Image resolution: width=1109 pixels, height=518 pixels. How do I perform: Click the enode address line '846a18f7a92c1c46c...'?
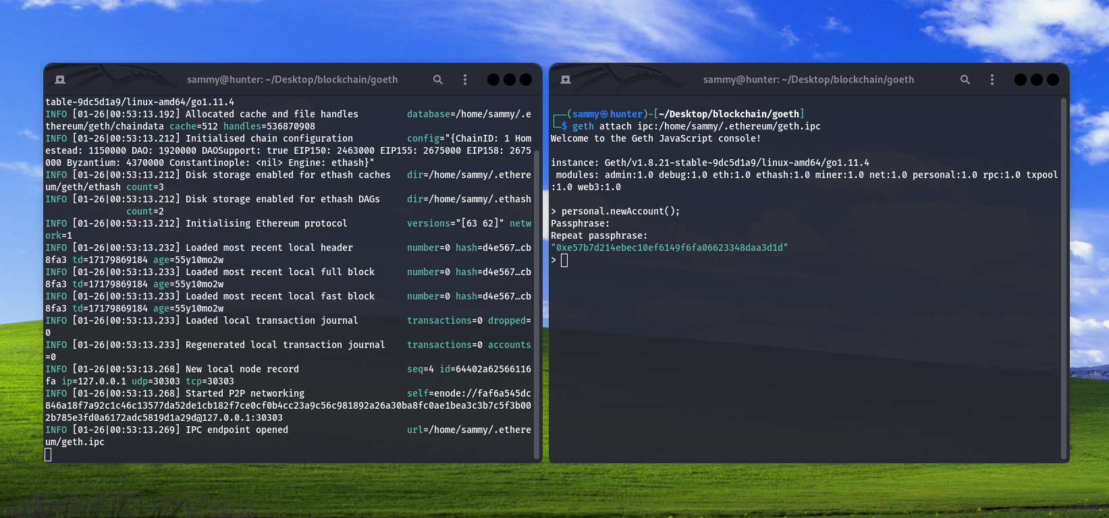[x=288, y=405]
